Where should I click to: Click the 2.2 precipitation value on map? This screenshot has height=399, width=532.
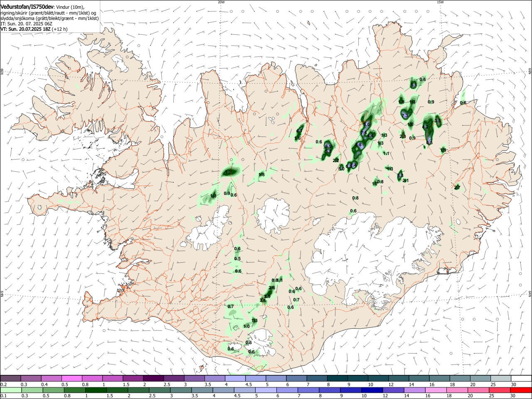coord(336,160)
